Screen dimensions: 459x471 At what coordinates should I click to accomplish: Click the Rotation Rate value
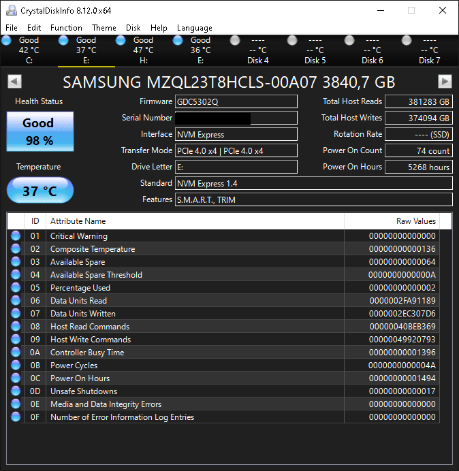click(419, 134)
